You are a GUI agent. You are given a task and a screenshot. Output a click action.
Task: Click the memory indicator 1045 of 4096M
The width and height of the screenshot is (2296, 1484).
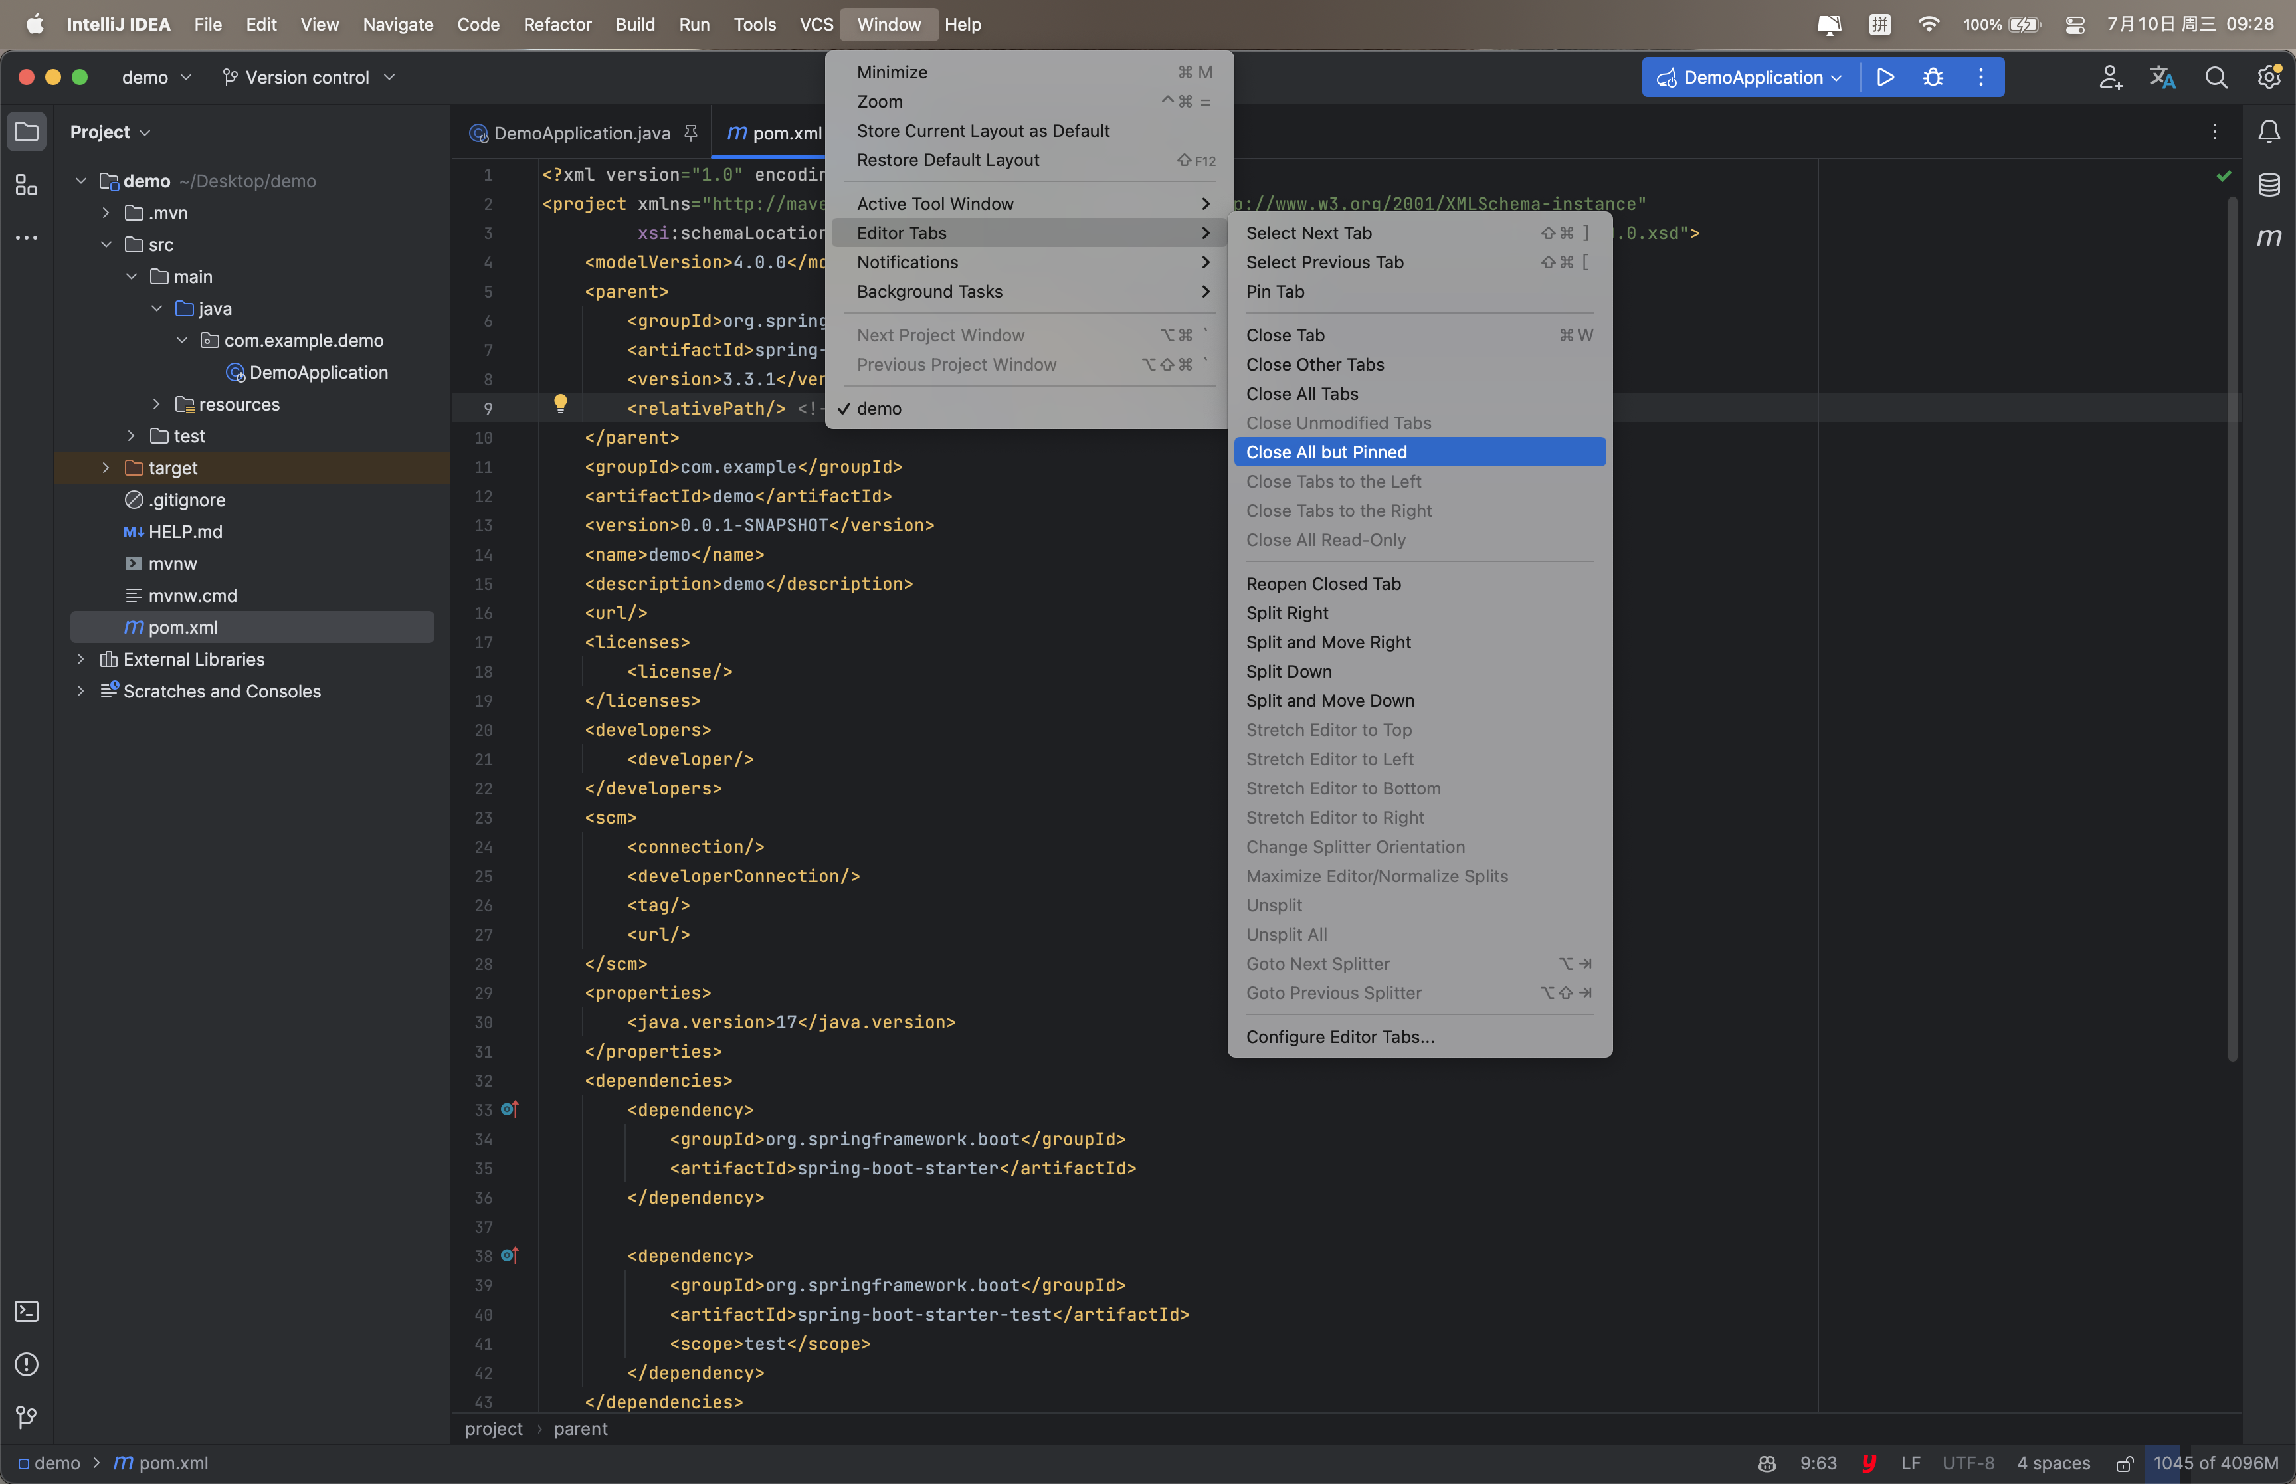click(2215, 1463)
